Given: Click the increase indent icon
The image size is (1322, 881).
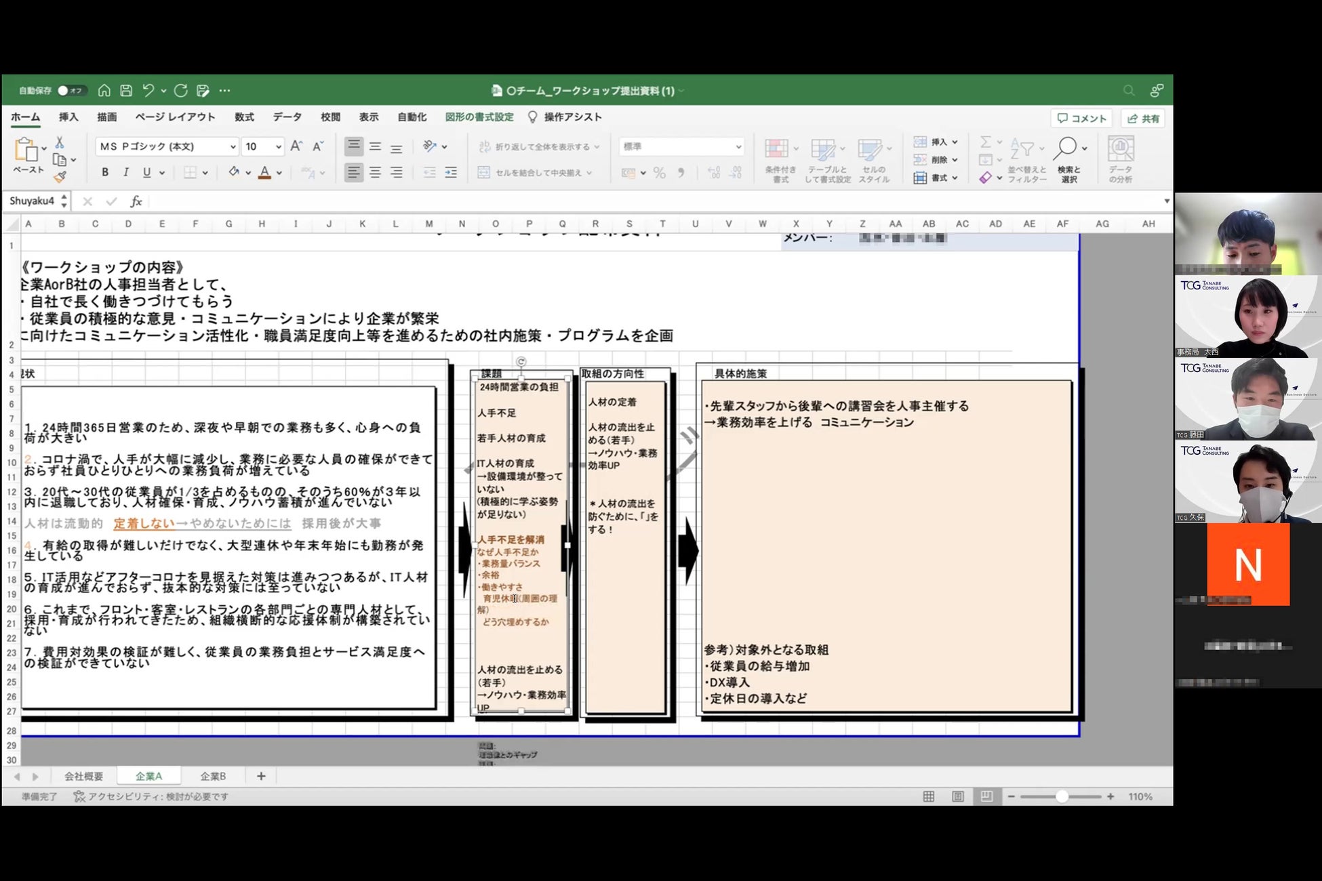Looking at the screenshot, I should click(x=451, y=173).
